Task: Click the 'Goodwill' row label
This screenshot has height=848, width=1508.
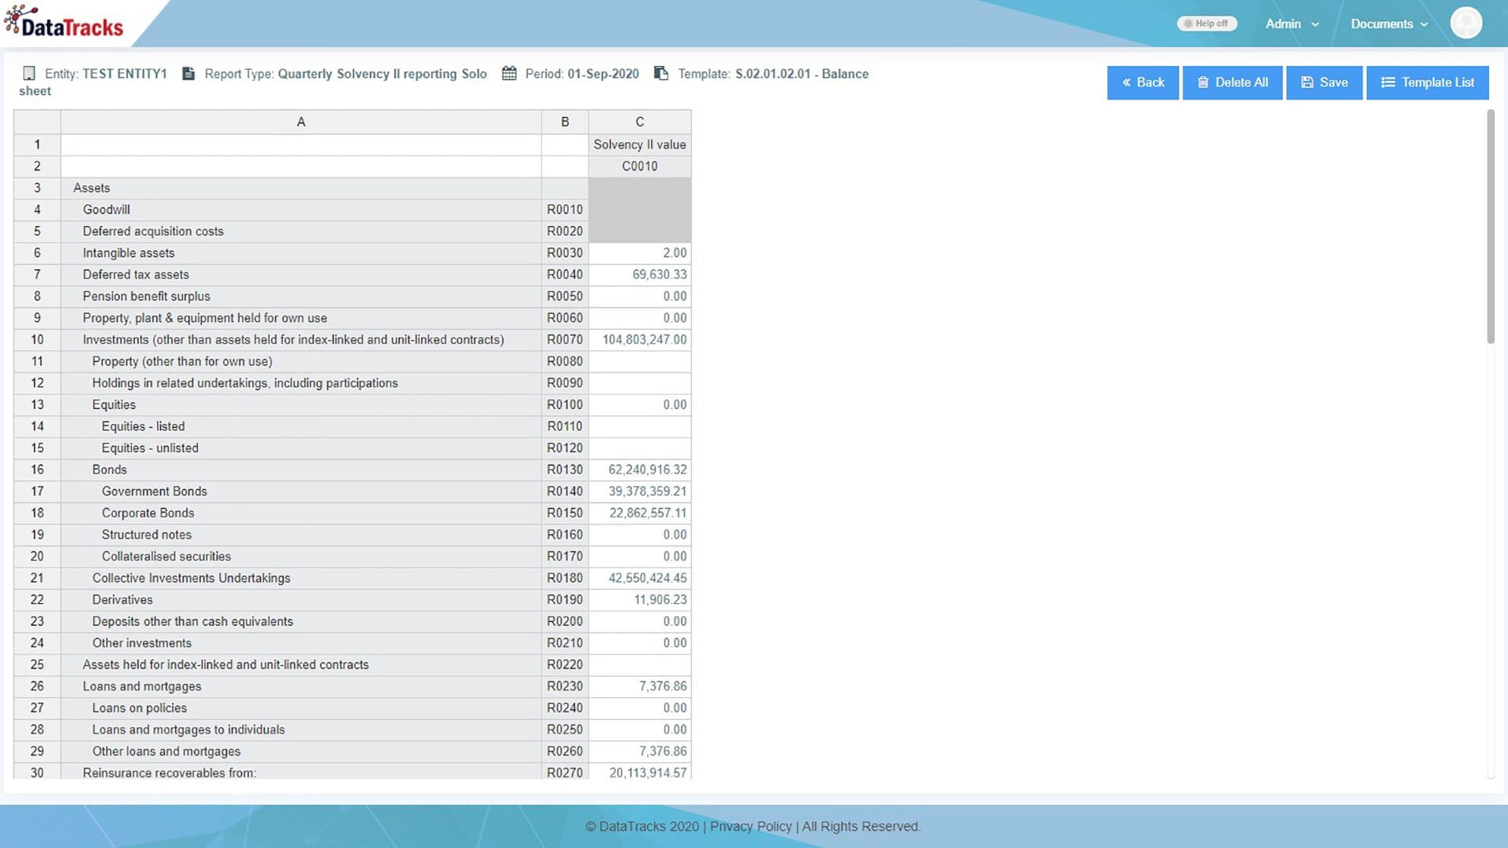Action: [x=106, y=210]
